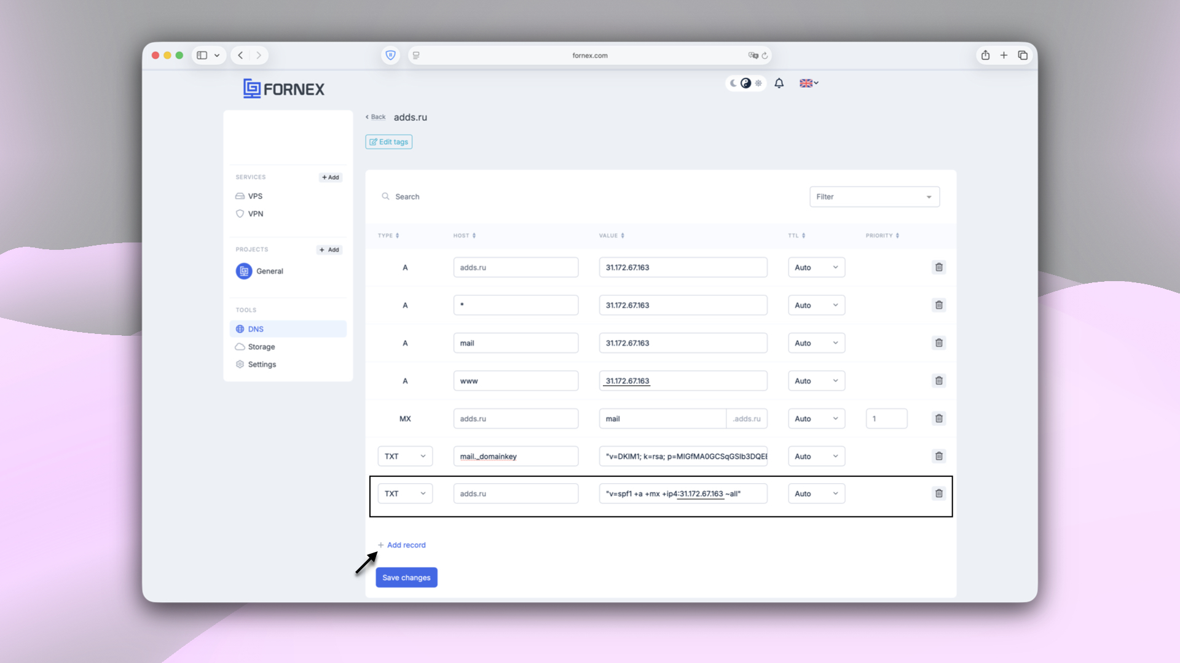
Task: Select auto theme with yin-yang icon
Action: pyautogui.click(x=745, y=83)
